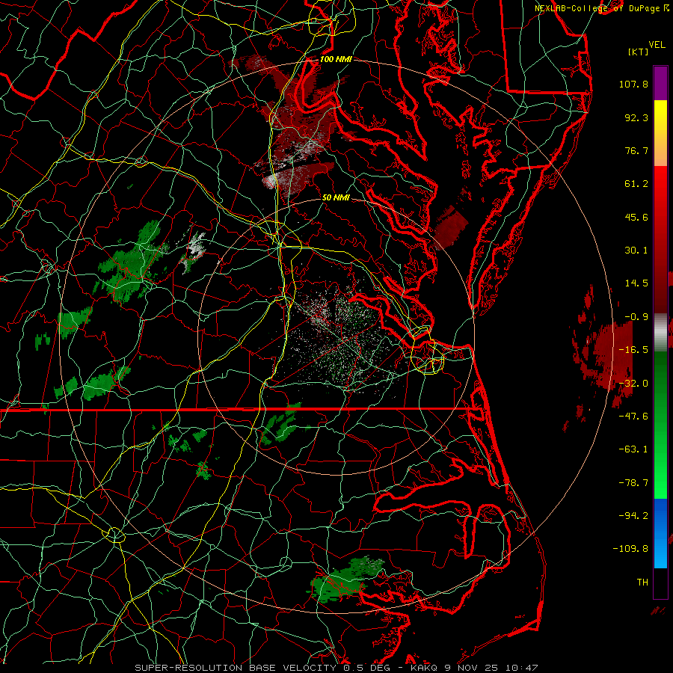This screenshot has height=673, width=673.
Task: Click the 50 NMI range ring label
Action: [x=336, y=197]
